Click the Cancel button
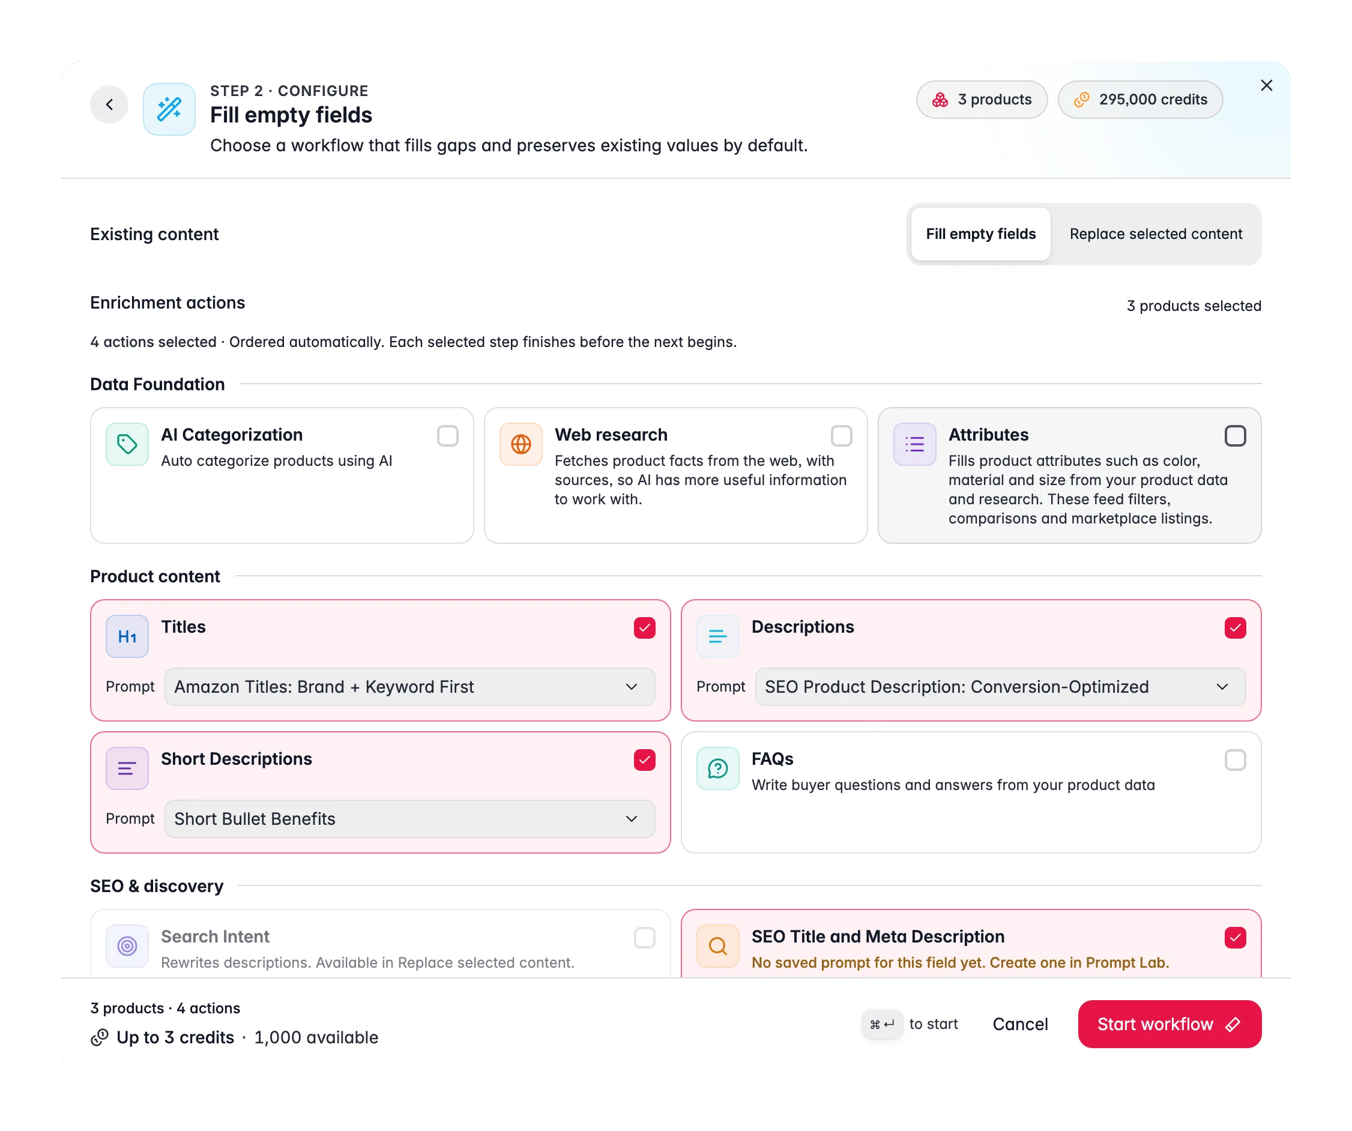1352x1131 pixels. pyautogui.click(x=1020, y=1024)
